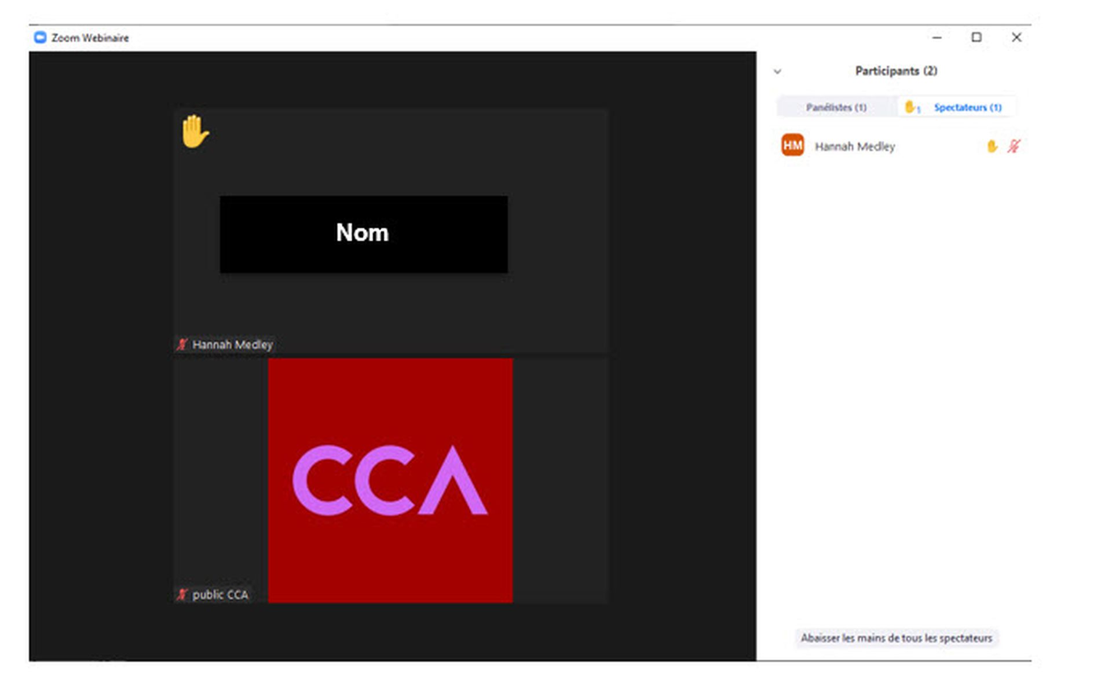Switch to the Panélistes (1) tab
This screenshot has width=1112, height=681.
point(836,107)
